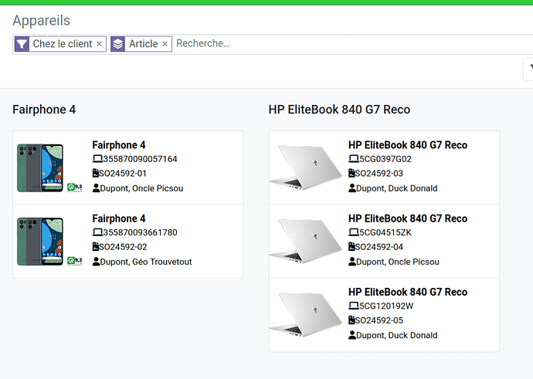
Task: Select 'Article' group label
Action: 144,44
